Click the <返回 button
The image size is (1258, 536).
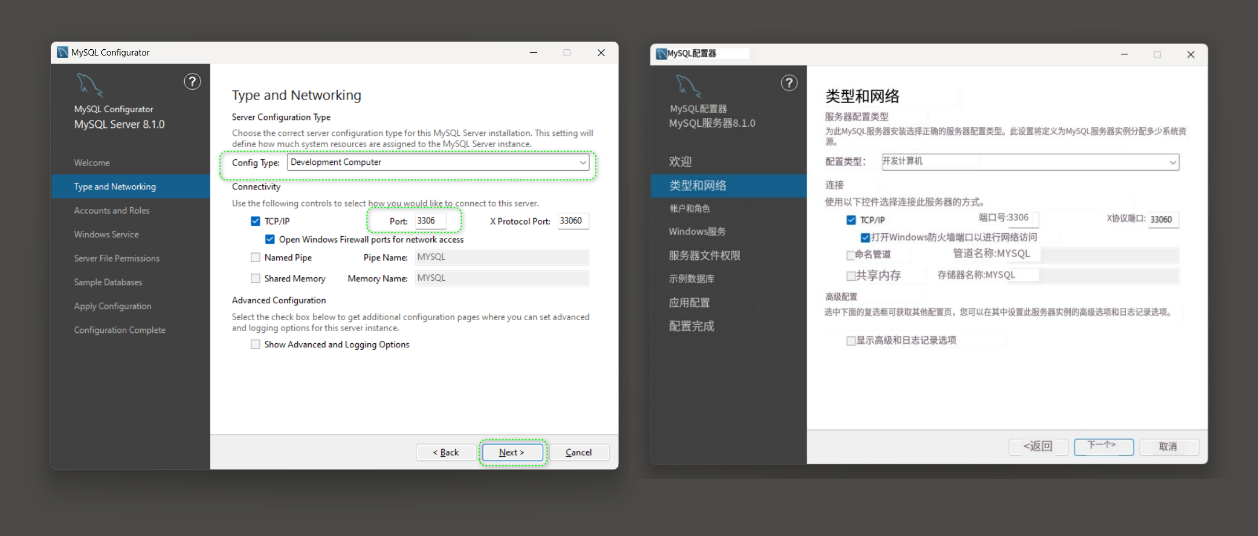(1038, 446)
